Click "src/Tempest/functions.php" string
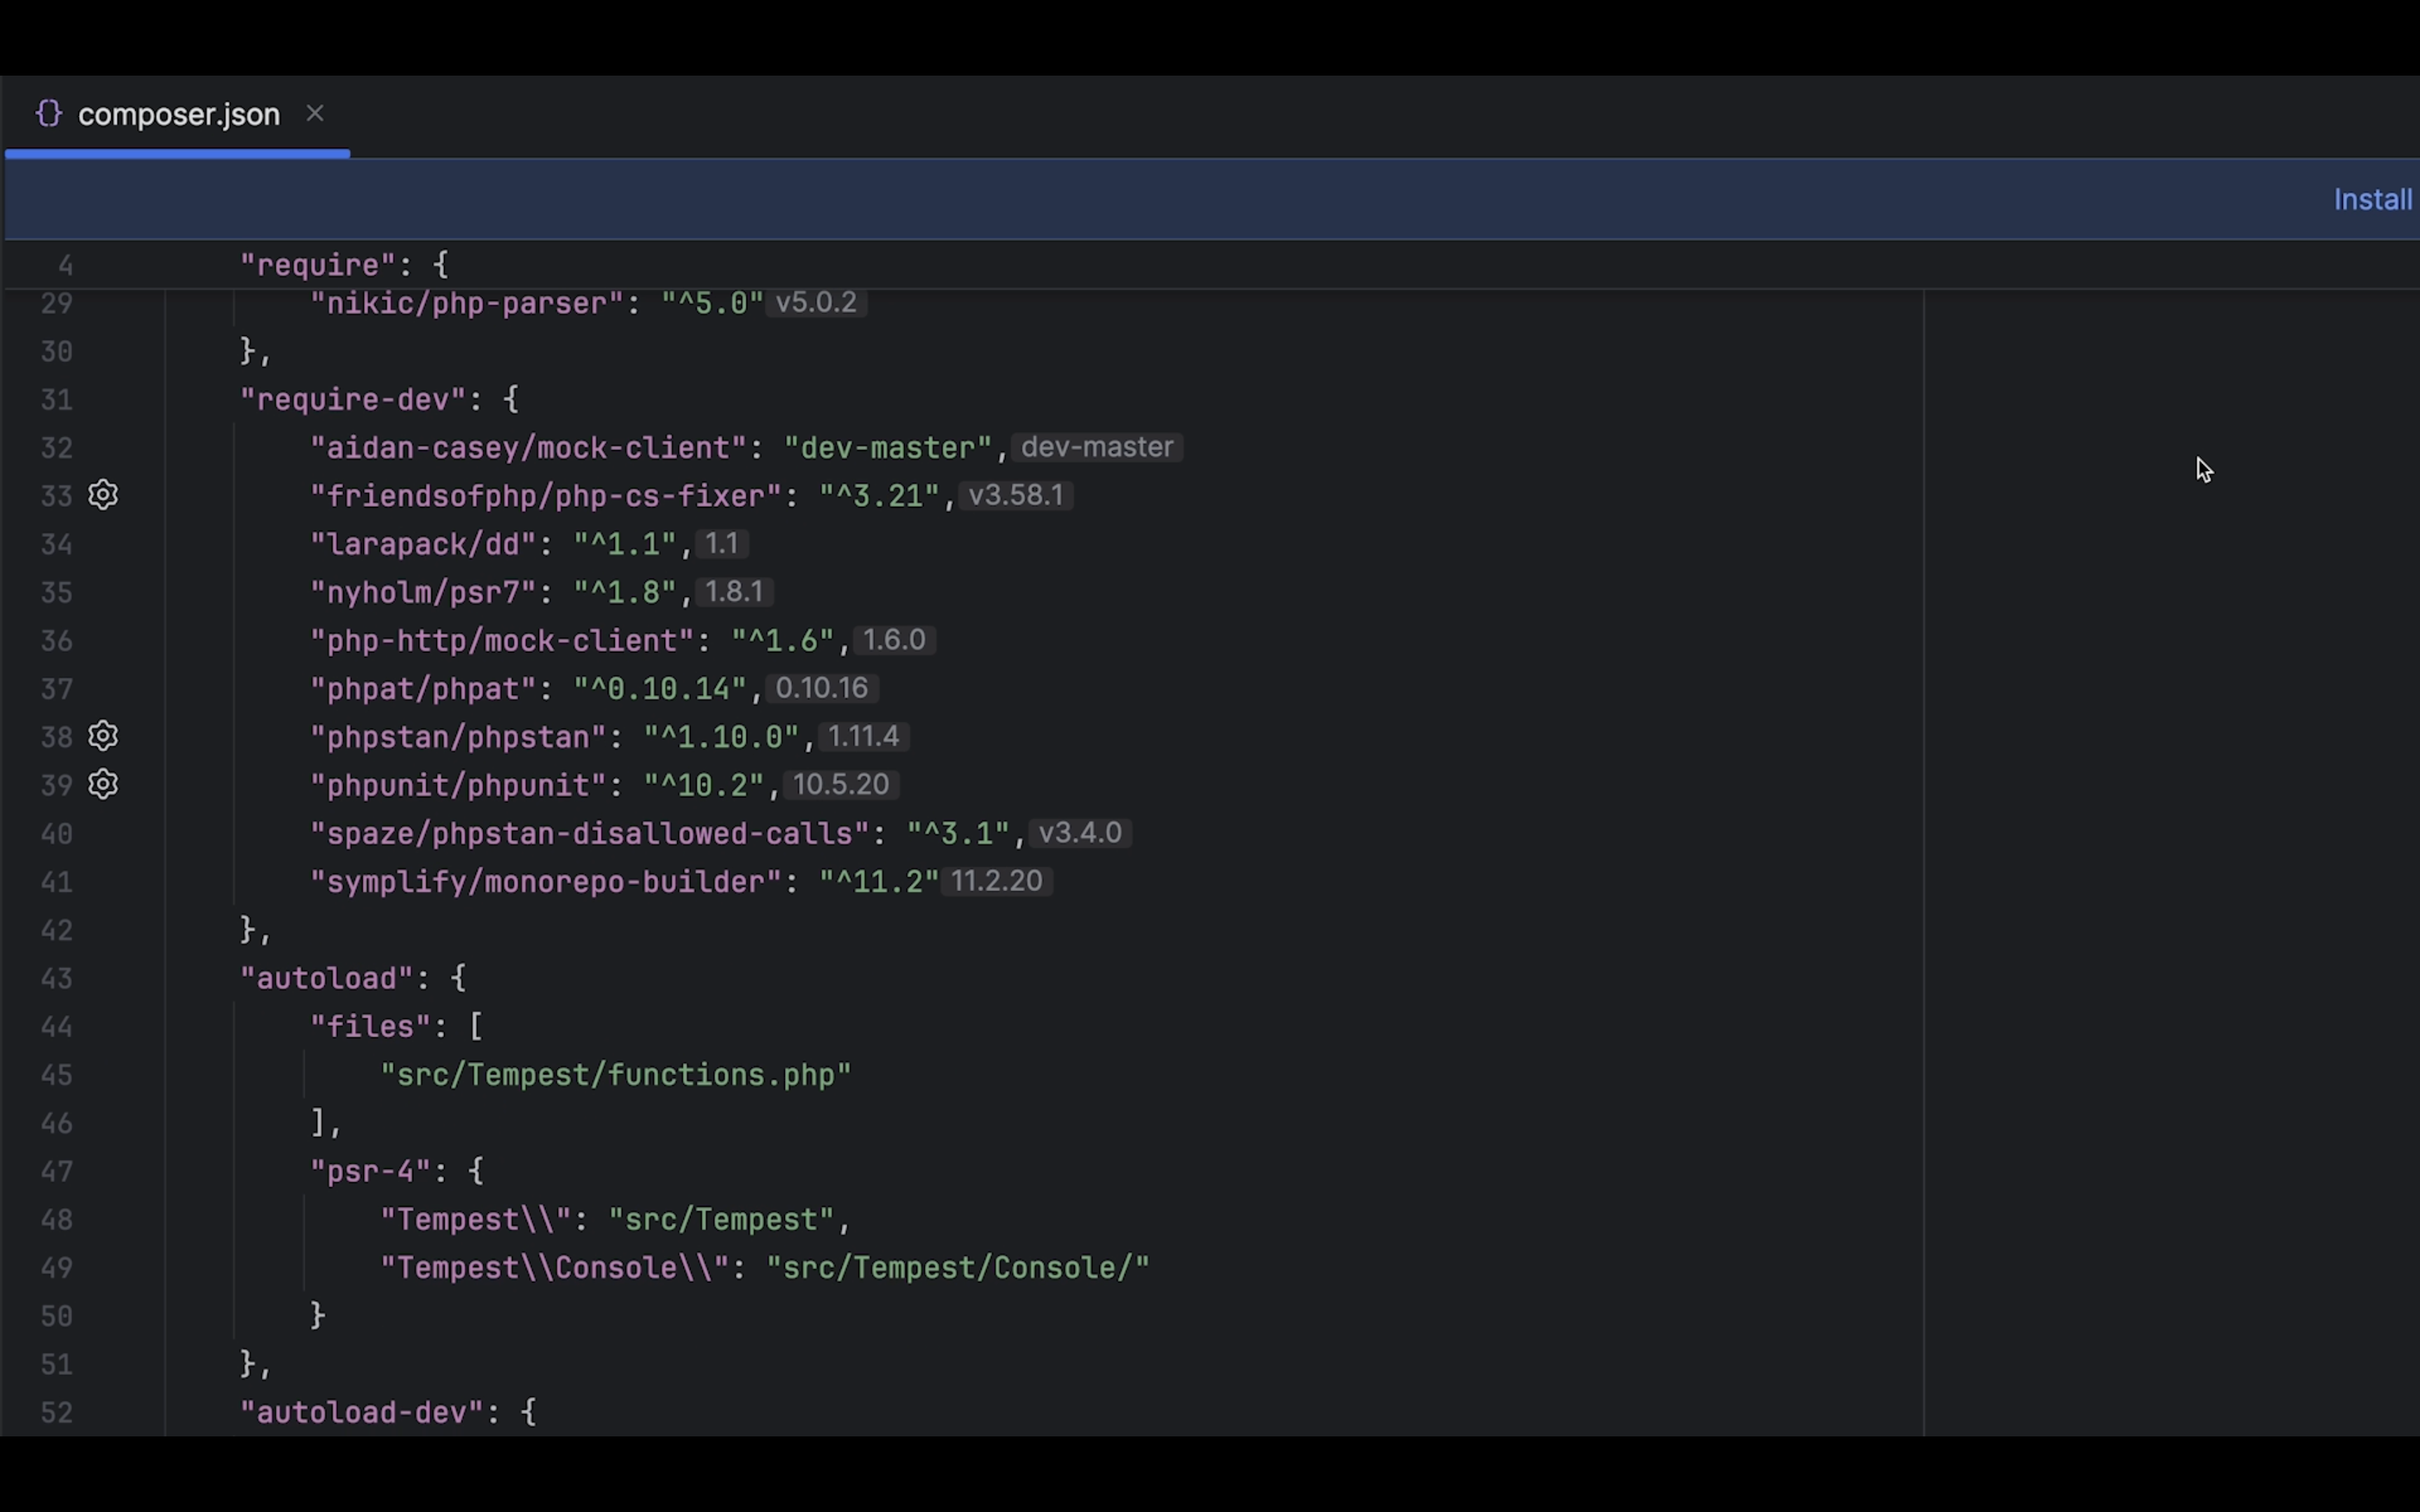The image size is (2420, 1512). [x=615, y=1075]
